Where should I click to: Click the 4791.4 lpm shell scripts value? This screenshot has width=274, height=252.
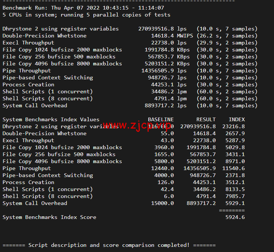(170, 98)
